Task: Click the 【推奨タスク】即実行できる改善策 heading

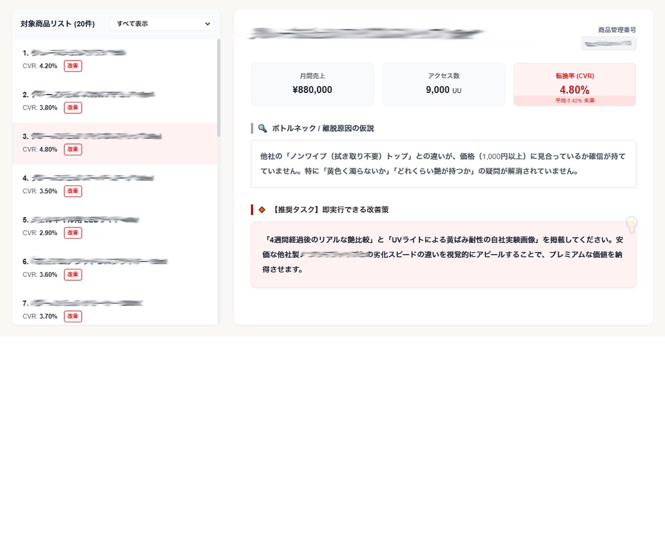Action: (x=330, y=210)
